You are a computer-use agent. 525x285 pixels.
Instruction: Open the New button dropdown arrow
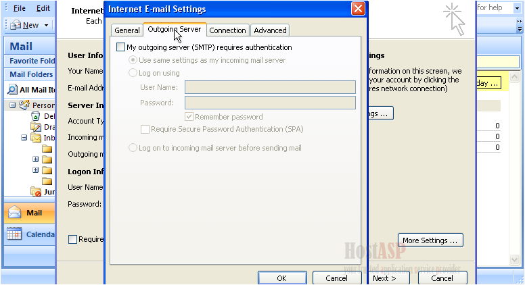[x=46, y=26]
